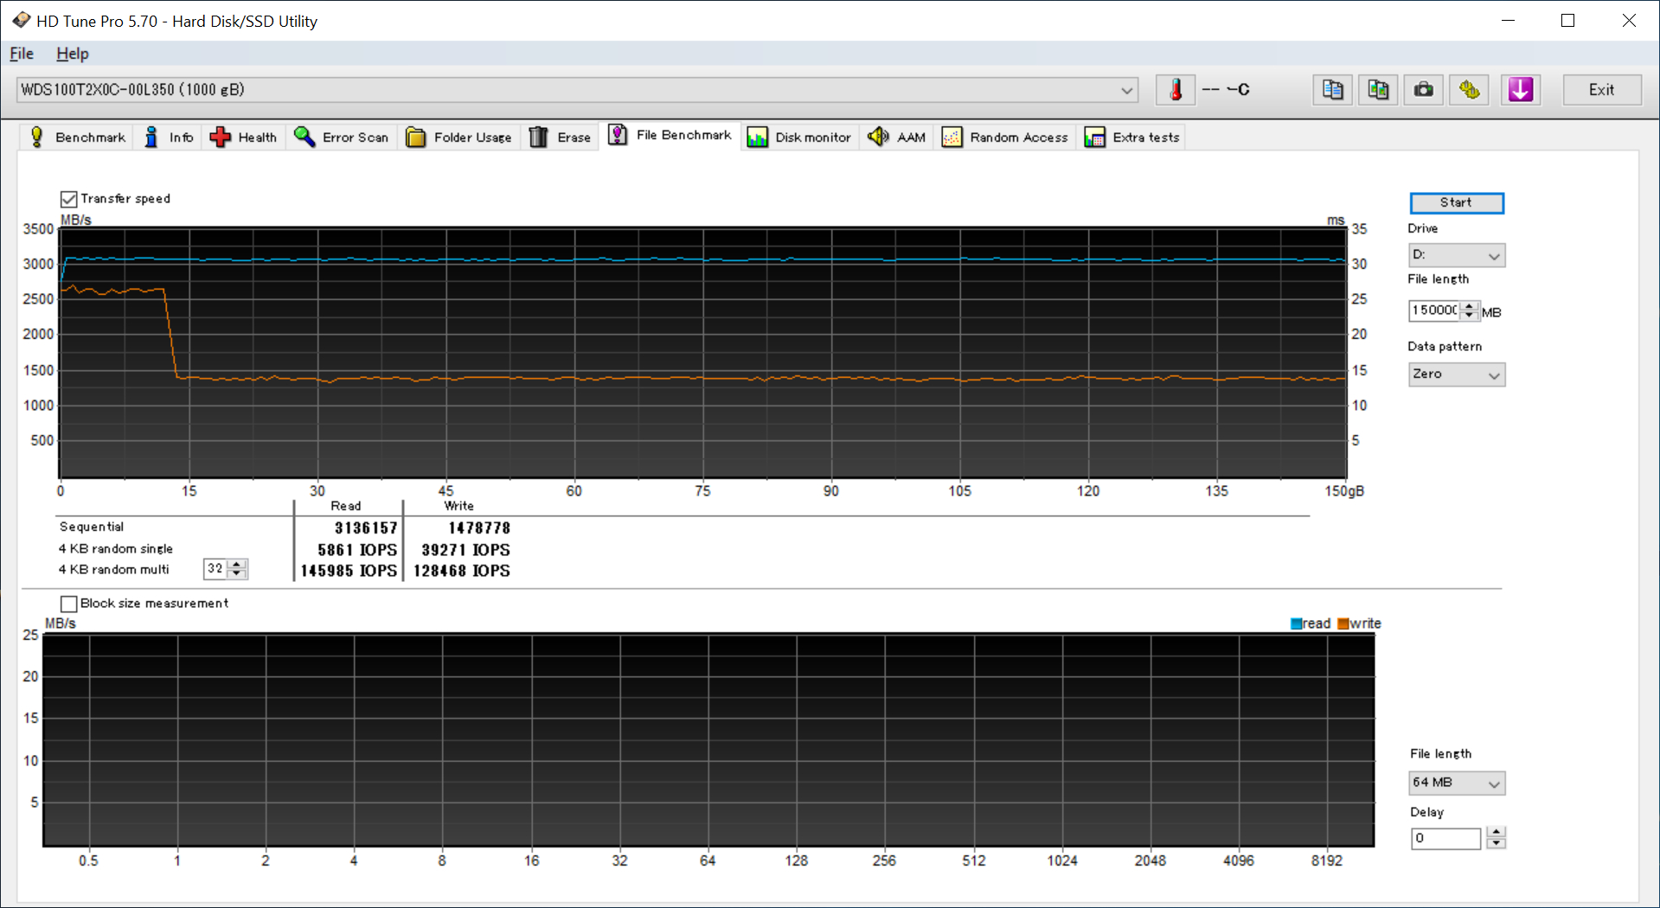
Task: Open the Help menu
Action: (73, 54)
